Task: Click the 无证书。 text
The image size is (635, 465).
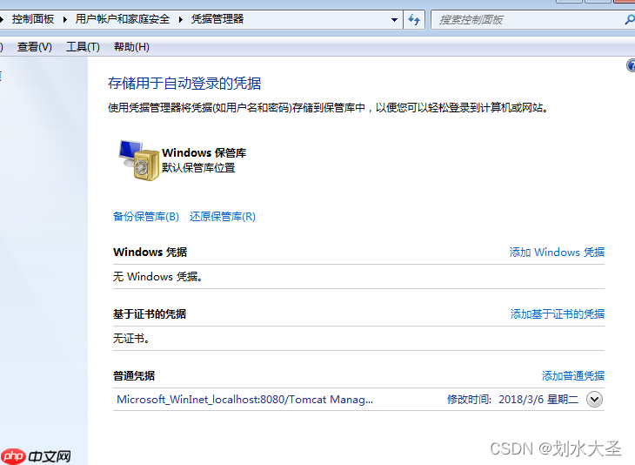Action: (131, 338)
